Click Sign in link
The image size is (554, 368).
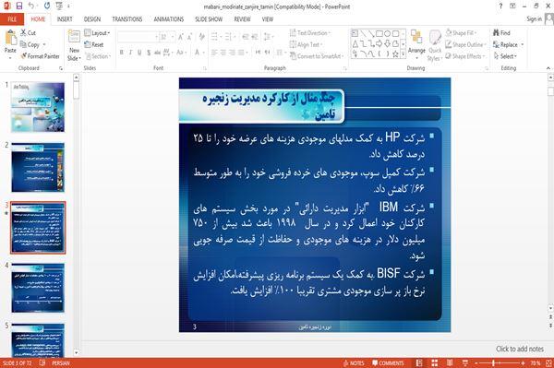(x=534, y=19)
